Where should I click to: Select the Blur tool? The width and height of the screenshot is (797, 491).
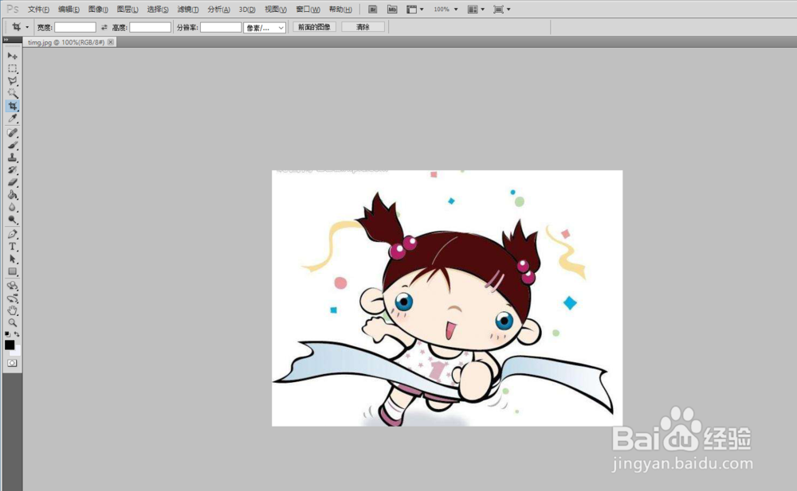tap(12, 207)
